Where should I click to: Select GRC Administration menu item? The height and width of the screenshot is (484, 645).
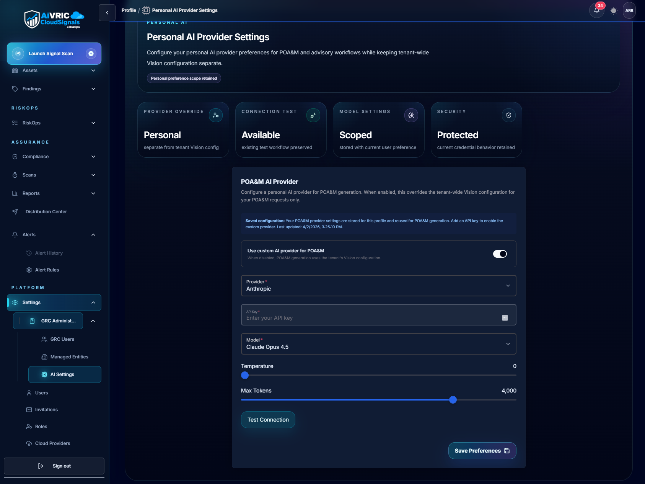pos(48,321)
